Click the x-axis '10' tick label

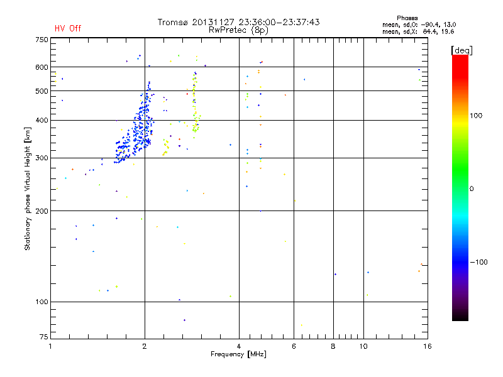(363, 346)
